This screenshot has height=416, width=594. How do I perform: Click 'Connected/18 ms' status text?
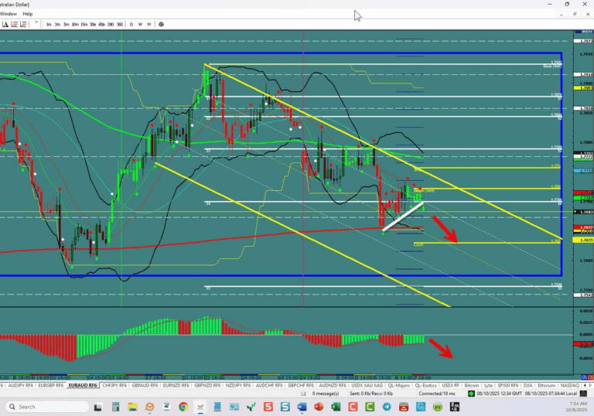[x=437, y=394]
